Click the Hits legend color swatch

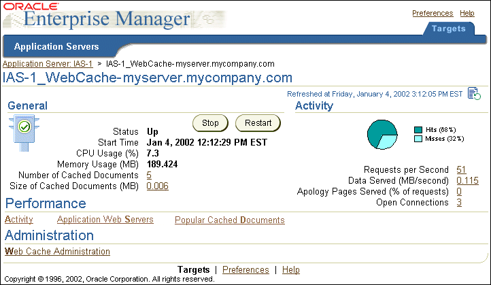(x=418, y=130)
